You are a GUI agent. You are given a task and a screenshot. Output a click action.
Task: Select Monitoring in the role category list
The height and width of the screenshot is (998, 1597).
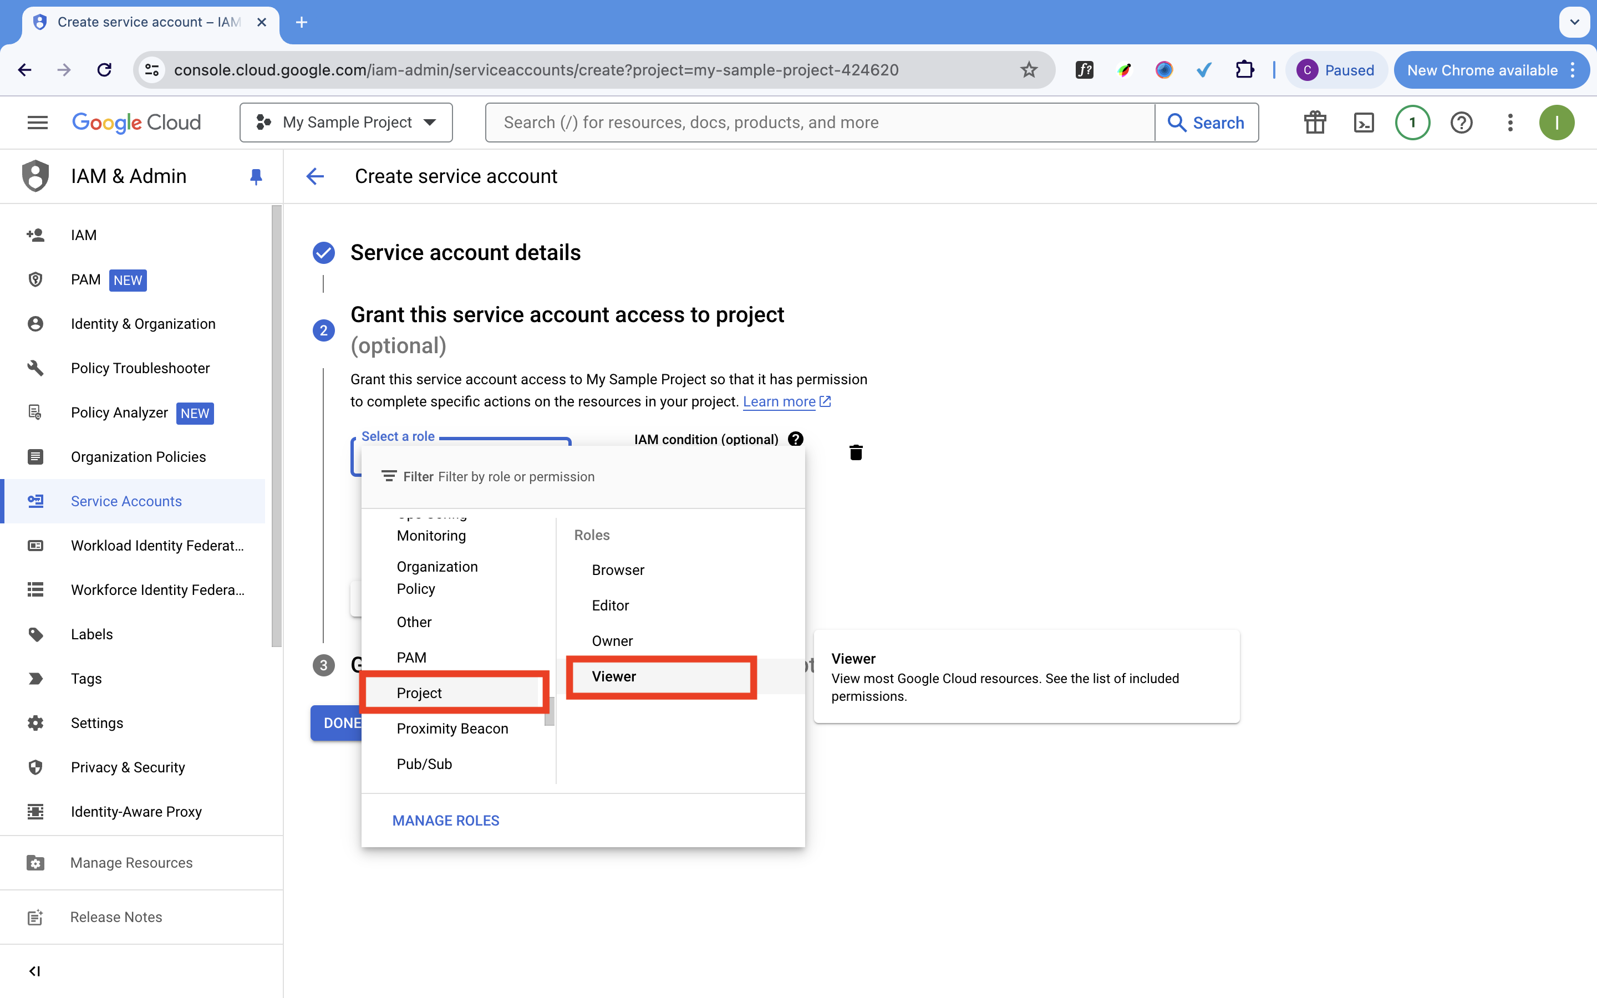pos(431,535)
